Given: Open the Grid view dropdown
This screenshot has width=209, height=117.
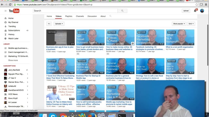Looking at the screenshot, I should coord(191,24).
